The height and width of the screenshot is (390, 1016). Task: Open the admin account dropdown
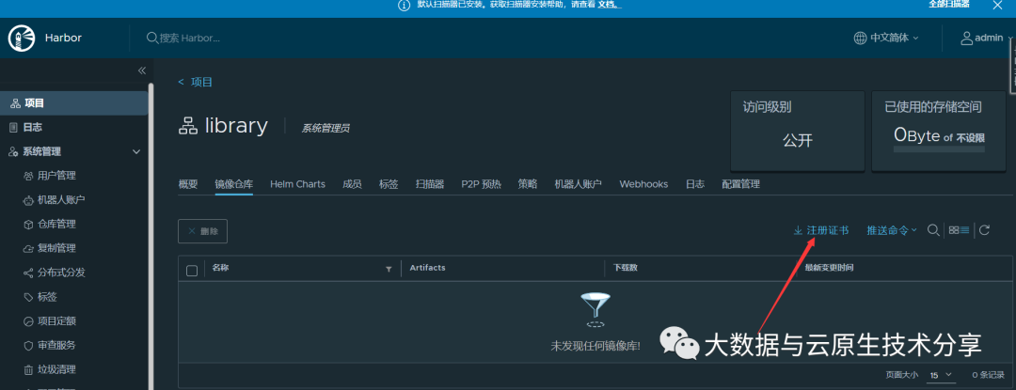pos(986,39)
